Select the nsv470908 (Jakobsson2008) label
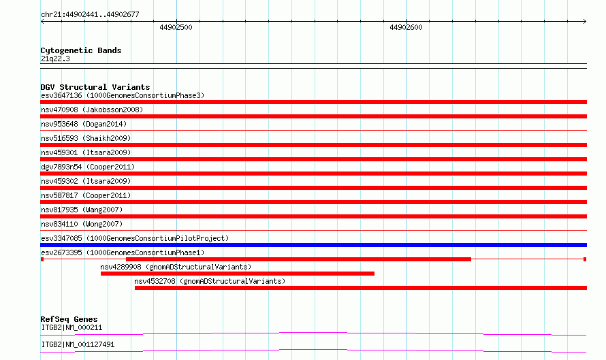The height and width of the screenshot is (360, 606). (92, 110)
